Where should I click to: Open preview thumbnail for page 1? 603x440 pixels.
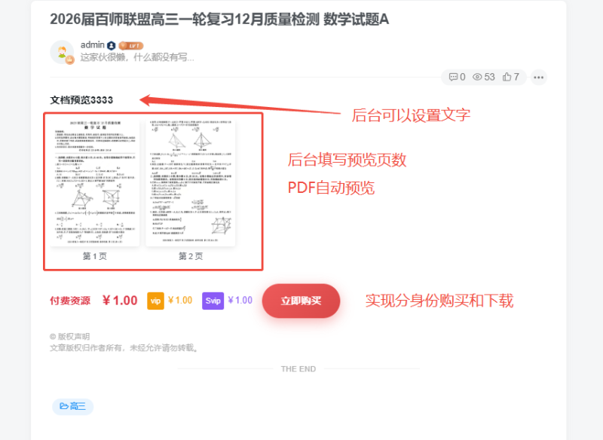95,182
